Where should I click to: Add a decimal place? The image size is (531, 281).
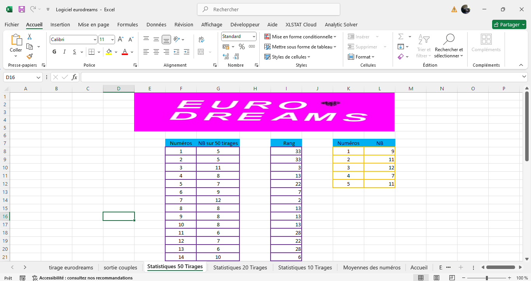[226, 57]
